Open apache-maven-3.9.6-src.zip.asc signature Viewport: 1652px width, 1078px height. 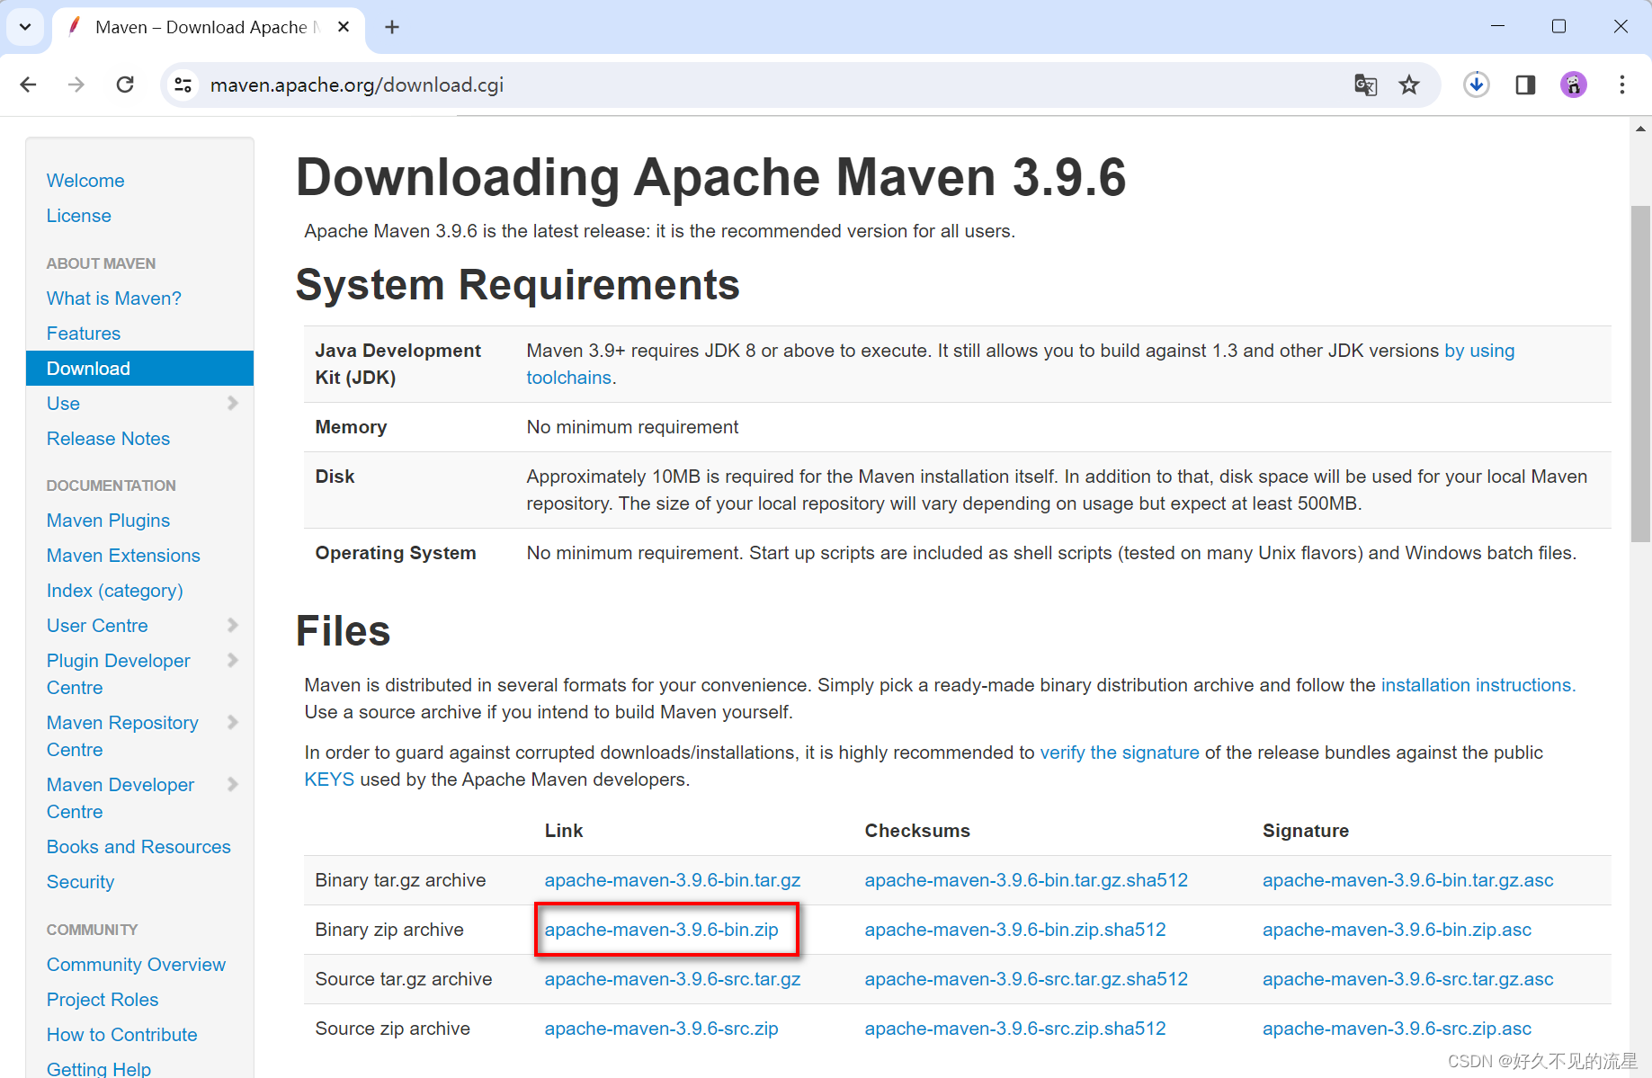point(1397,1029)
